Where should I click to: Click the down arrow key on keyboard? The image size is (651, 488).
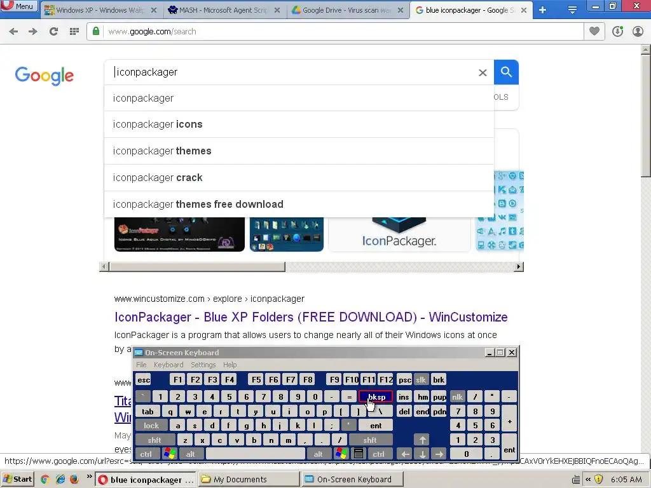tap(422, 454)
